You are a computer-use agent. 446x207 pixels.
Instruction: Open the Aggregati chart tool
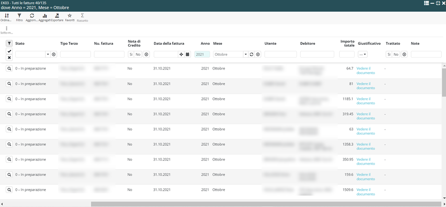click(44, 17)
